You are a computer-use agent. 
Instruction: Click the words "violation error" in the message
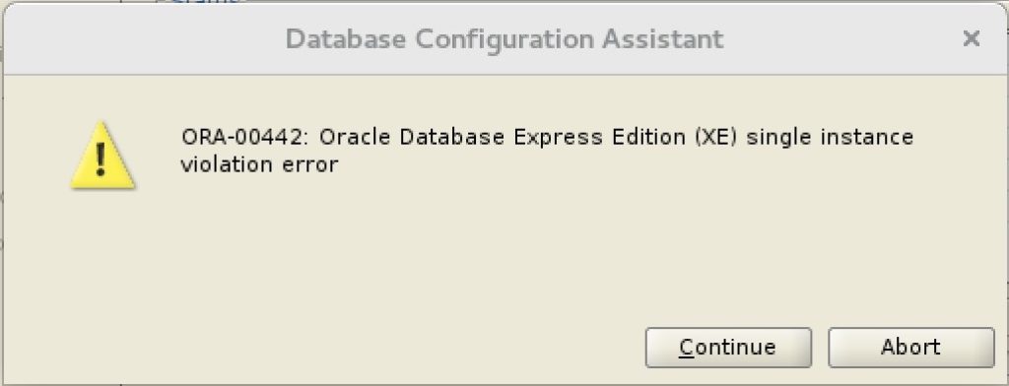pyautogui.click(x=259, y=164)
